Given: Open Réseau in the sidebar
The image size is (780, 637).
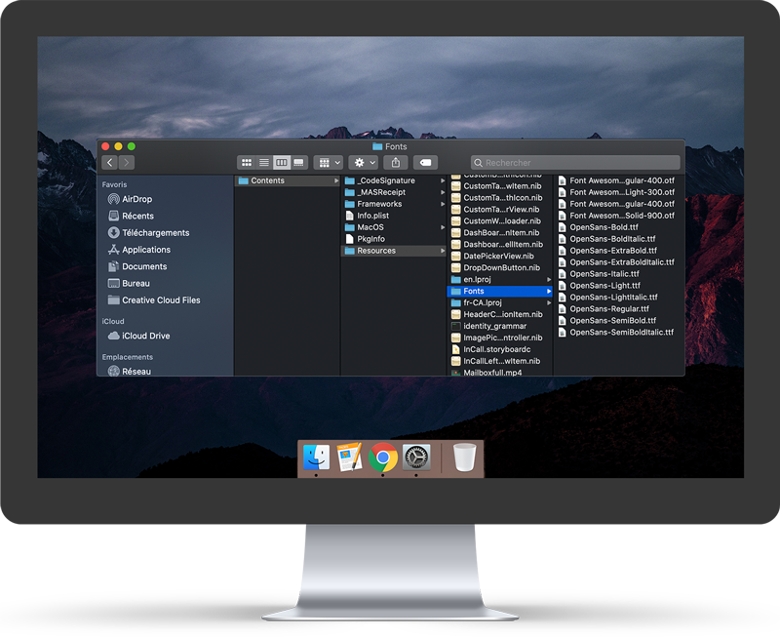Looking at the screenshot, I should tap(130, 372).
